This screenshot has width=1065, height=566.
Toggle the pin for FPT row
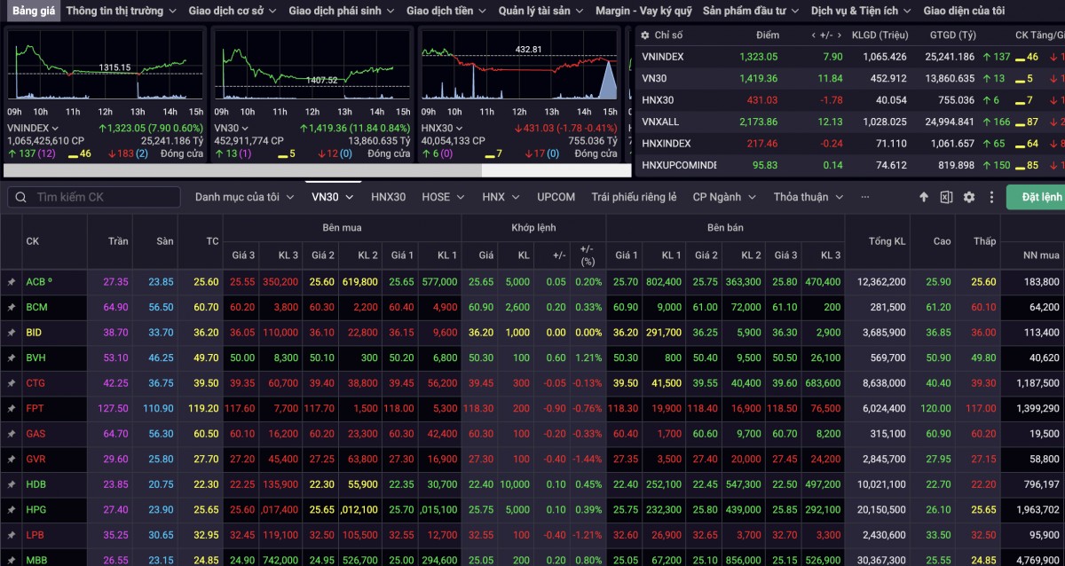[x=12, y=409]
